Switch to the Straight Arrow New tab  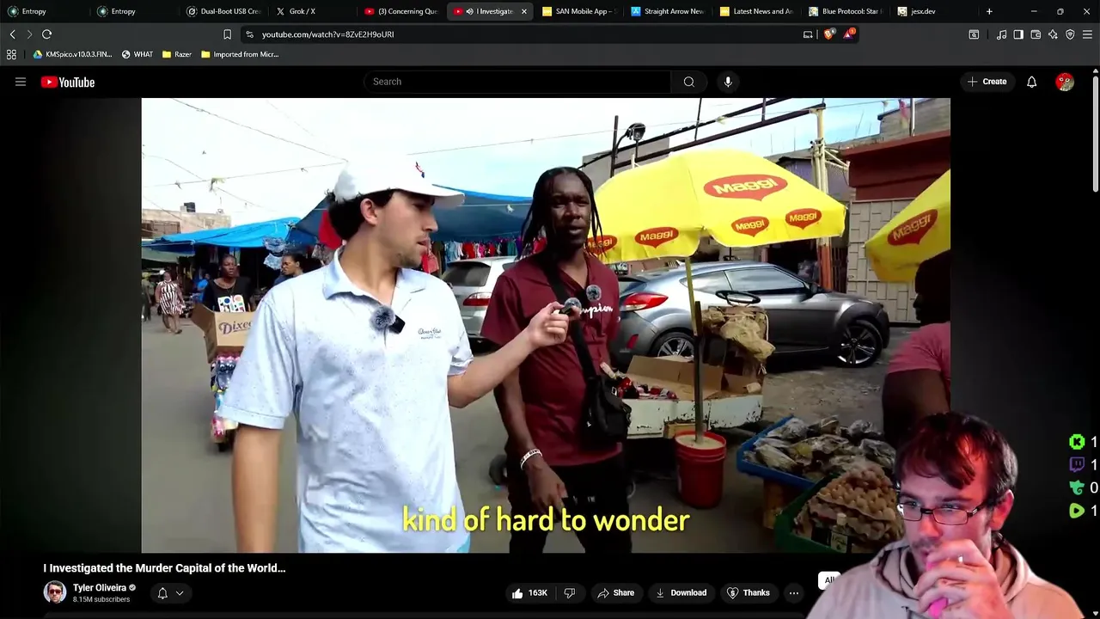tap(668, 11)
